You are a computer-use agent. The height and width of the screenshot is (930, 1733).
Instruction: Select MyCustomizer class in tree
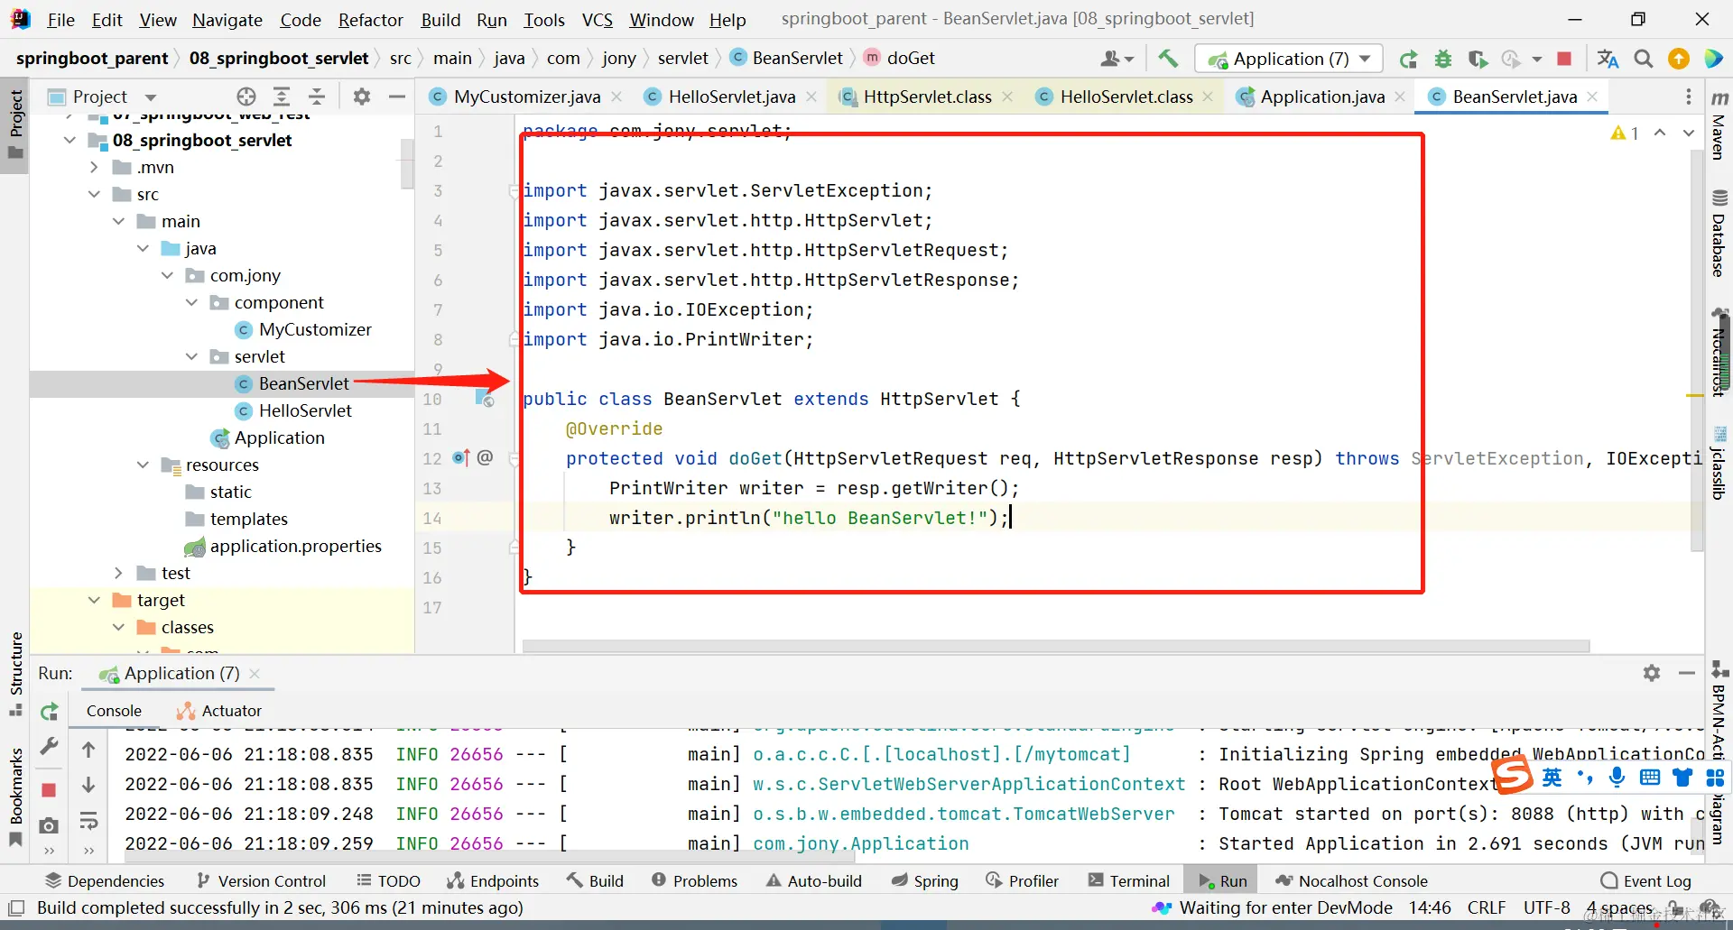(315, 329)
